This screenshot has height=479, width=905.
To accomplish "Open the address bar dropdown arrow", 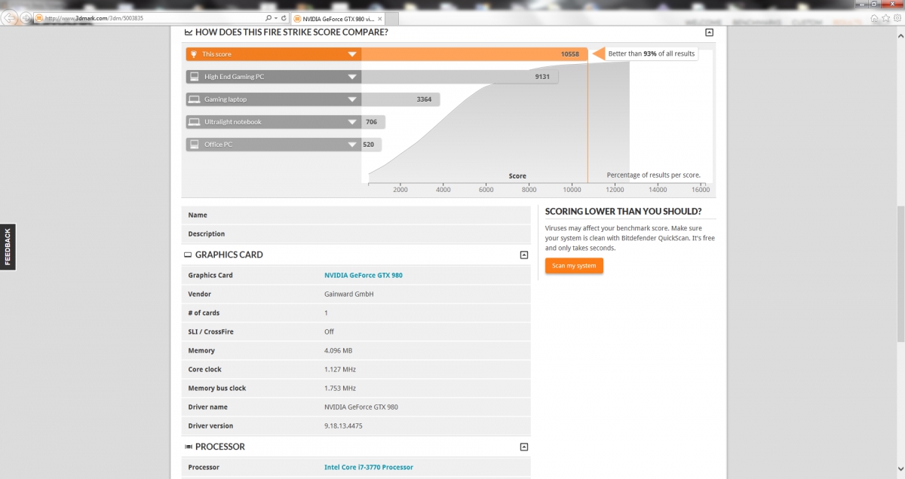I will tap(276, 17).
